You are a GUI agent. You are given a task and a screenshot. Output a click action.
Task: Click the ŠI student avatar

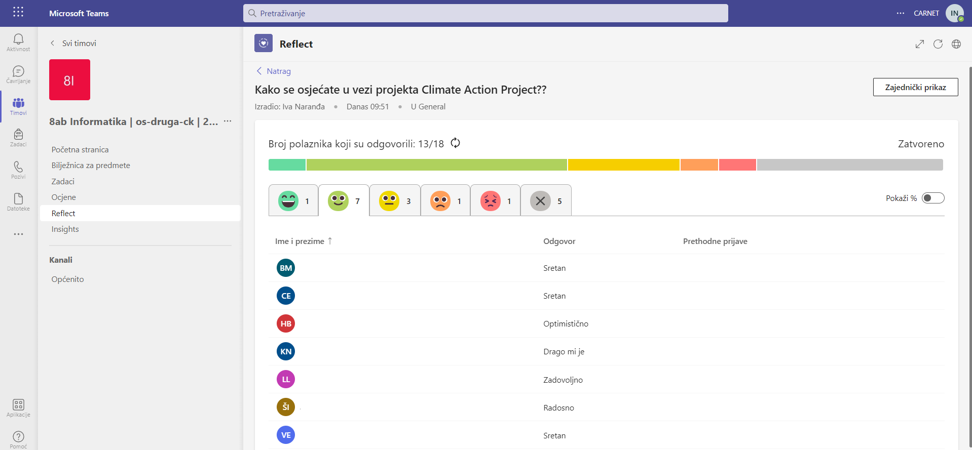coord(286,407)
